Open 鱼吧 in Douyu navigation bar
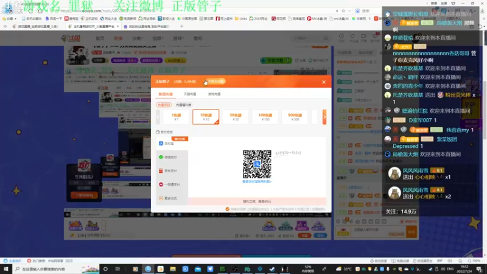The image size is (487, 274). click(x=198, y=38)
